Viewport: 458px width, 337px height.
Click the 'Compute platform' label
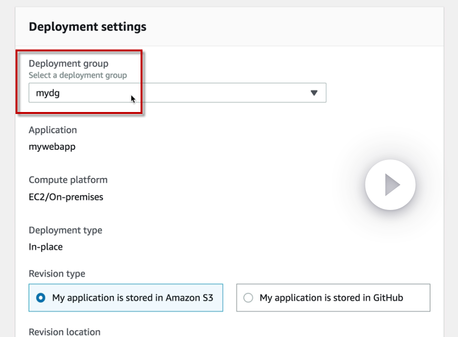pos(68,180)
